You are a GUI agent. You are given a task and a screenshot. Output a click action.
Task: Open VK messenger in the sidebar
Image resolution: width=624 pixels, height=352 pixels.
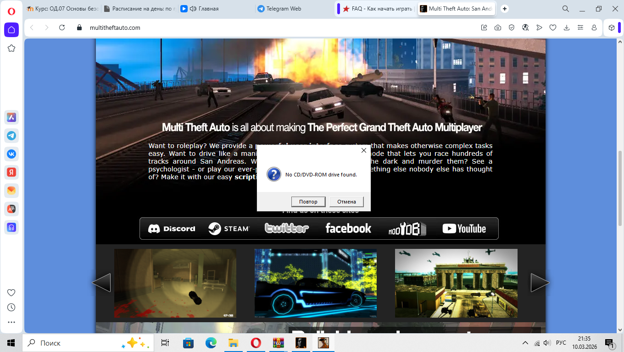click(11, 154)
